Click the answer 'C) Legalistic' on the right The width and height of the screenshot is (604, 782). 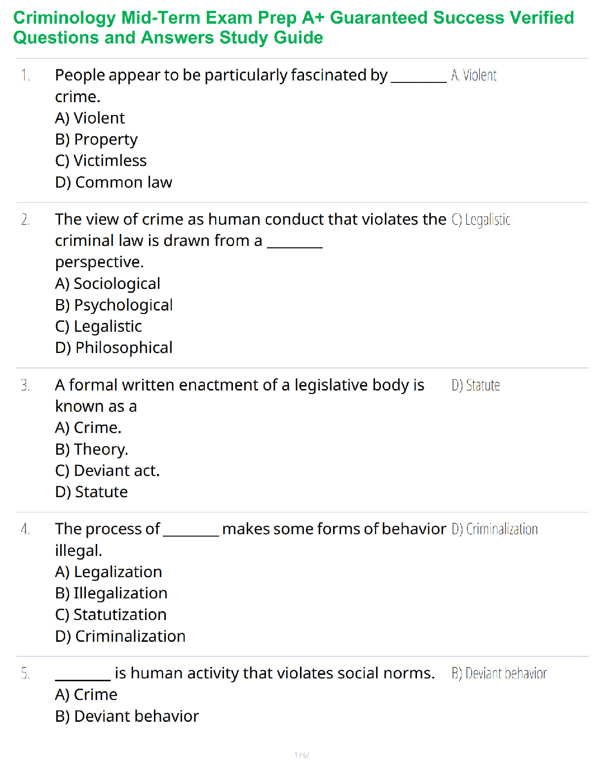coord(481,220)
